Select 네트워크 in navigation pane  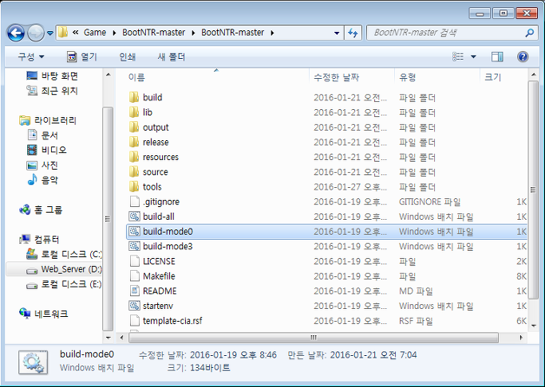(44, 314)
